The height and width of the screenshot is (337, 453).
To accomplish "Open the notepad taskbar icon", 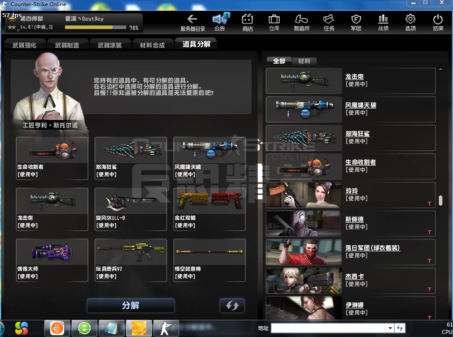I will (112, 328).
